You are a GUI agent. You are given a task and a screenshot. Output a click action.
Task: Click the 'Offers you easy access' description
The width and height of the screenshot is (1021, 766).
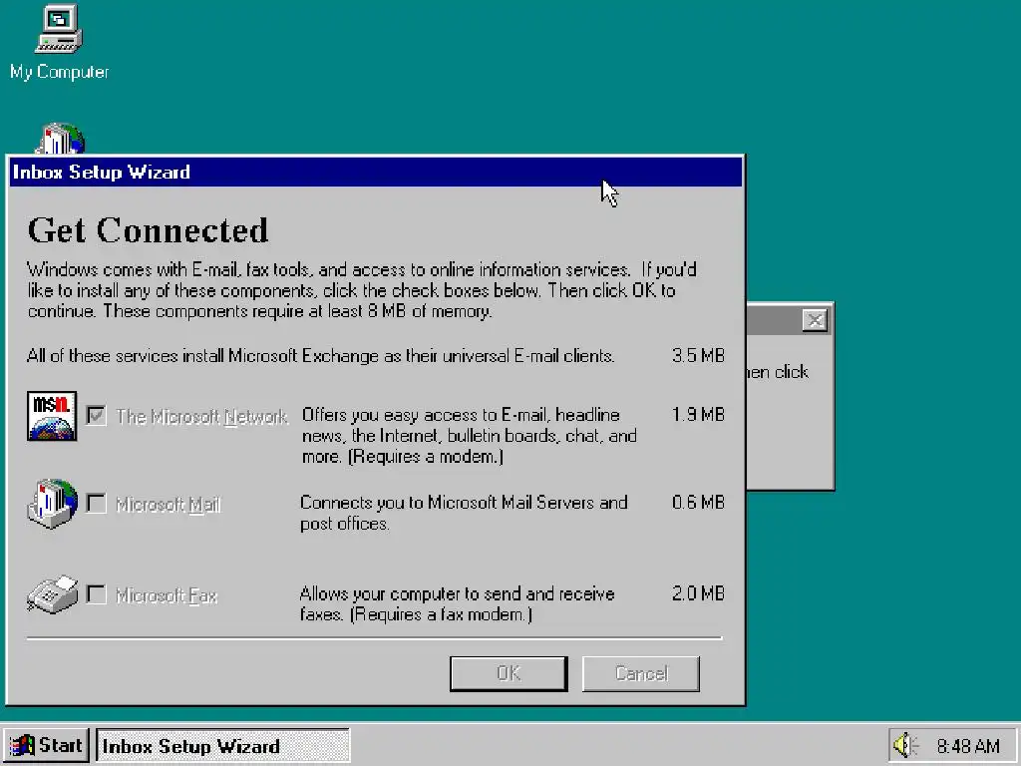[x=470, y=436]
